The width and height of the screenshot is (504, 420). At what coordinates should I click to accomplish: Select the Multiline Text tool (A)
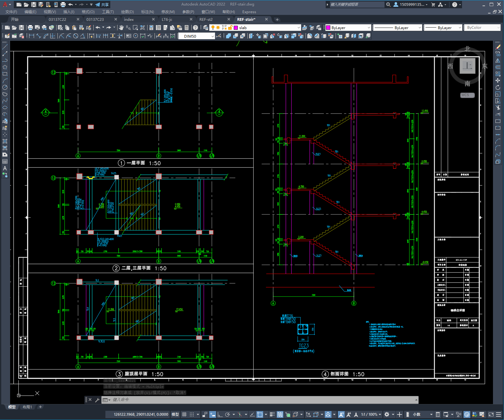[x=5, y=168]
